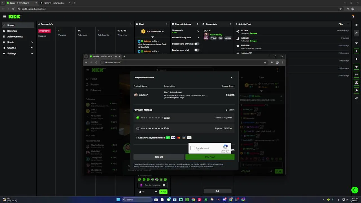The image size is (361, 203).
Task: Open the help page link in purchase dialog
Action: point(184,166)
